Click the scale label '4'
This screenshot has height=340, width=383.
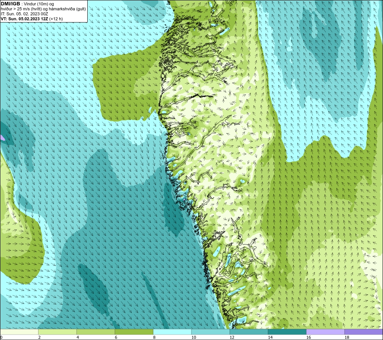(x=78, y=338)
